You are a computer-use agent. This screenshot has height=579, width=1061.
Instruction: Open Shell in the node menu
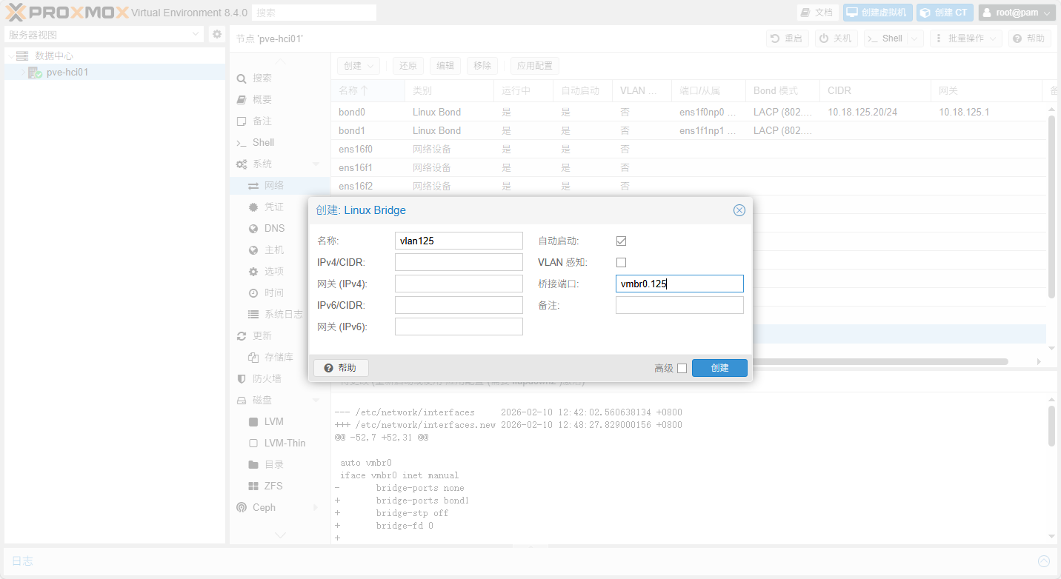click(x=279, y=142)
